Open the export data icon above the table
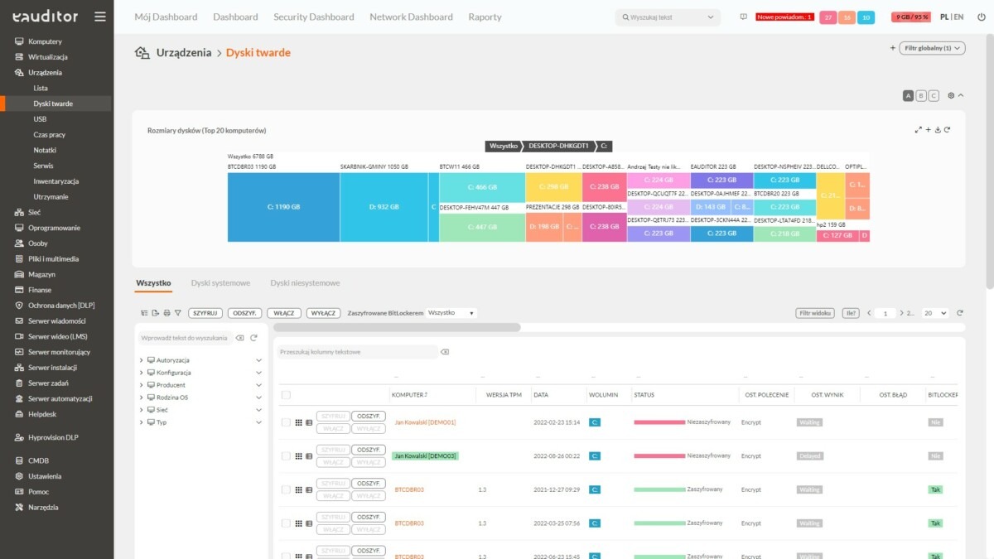 [157, 312]
